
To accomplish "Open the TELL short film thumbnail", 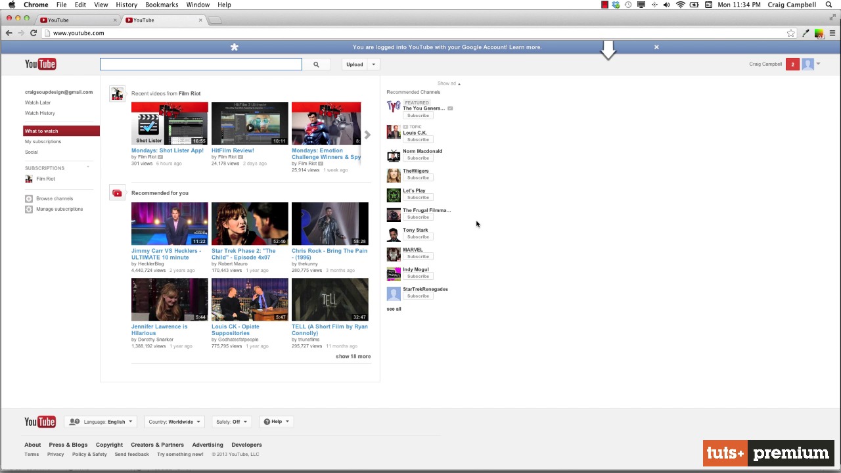I will coord(330,300).
